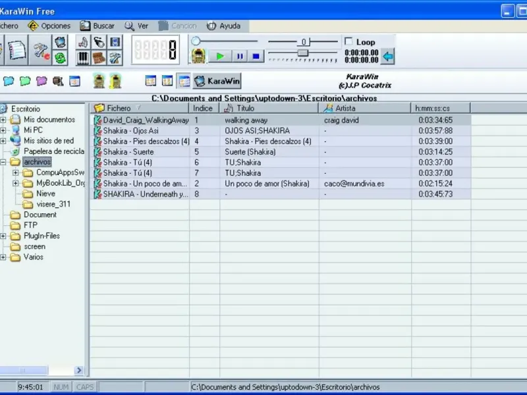The width and height of the screenshot is (527, 395).
Task: Click the jukebox icon next to Play
Action: pyautogui.click(x=198, y=56)
